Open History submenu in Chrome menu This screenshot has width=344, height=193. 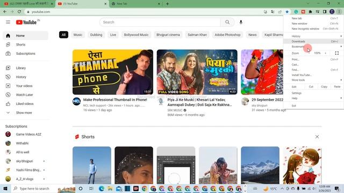(x=313, y=36)
